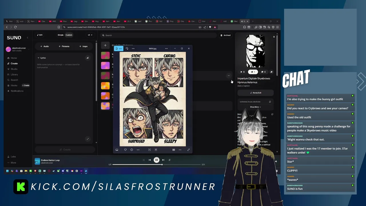Collapse the Suno sidebar with arrow icon
Image resolution: width=366 pixels, height=206 pixels.
point(27,37)
